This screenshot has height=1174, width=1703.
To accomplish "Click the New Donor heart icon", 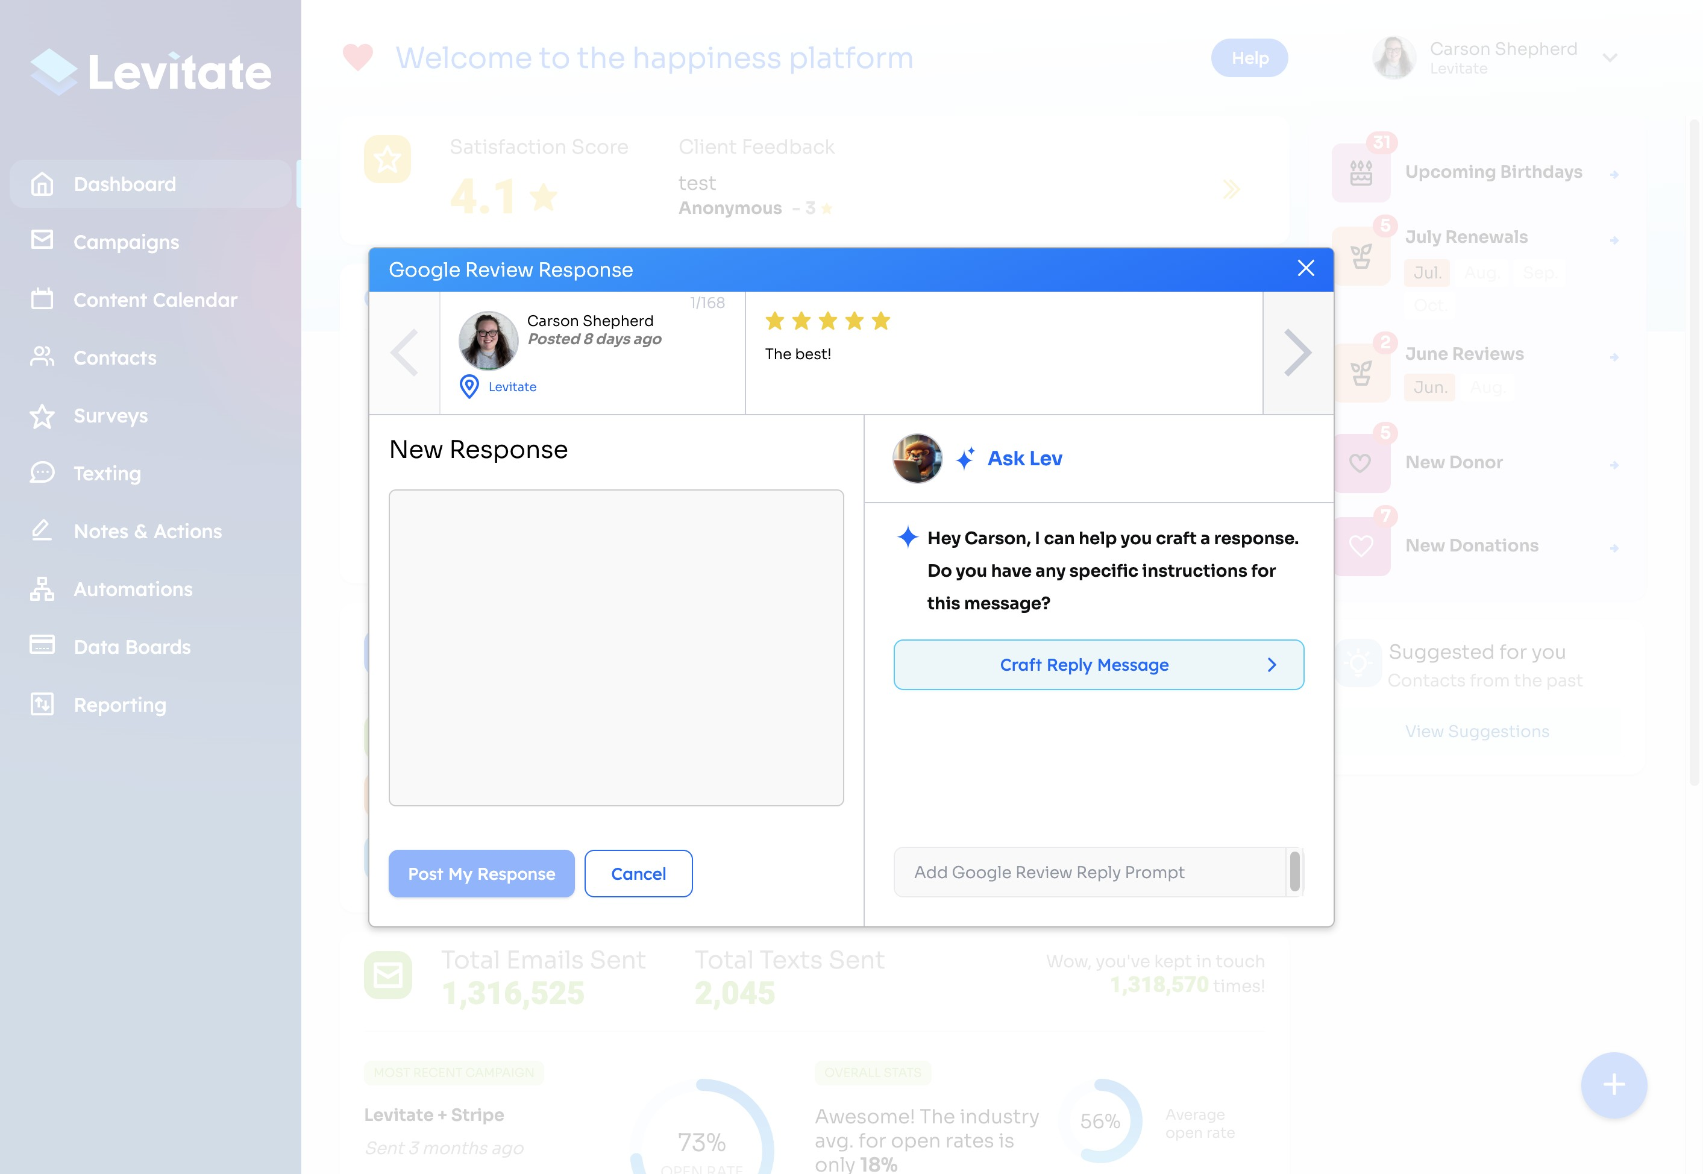I will tap(1360, 463).
